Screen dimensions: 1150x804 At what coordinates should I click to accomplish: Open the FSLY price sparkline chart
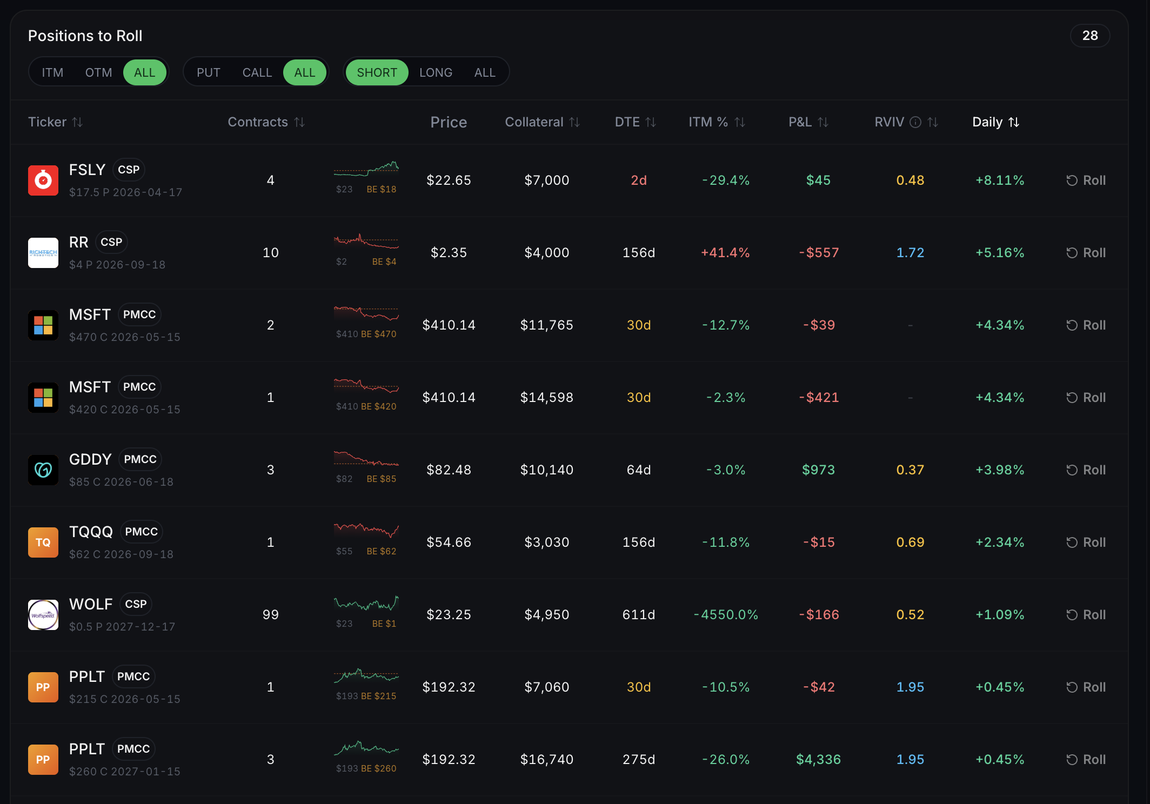[366, 169]
